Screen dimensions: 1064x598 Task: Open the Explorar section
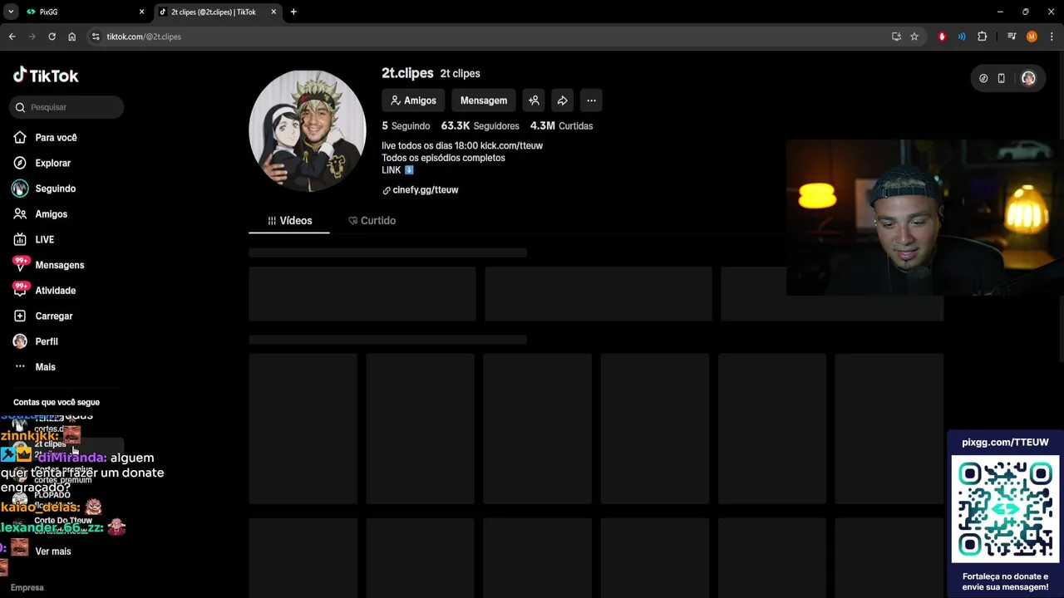52,164
